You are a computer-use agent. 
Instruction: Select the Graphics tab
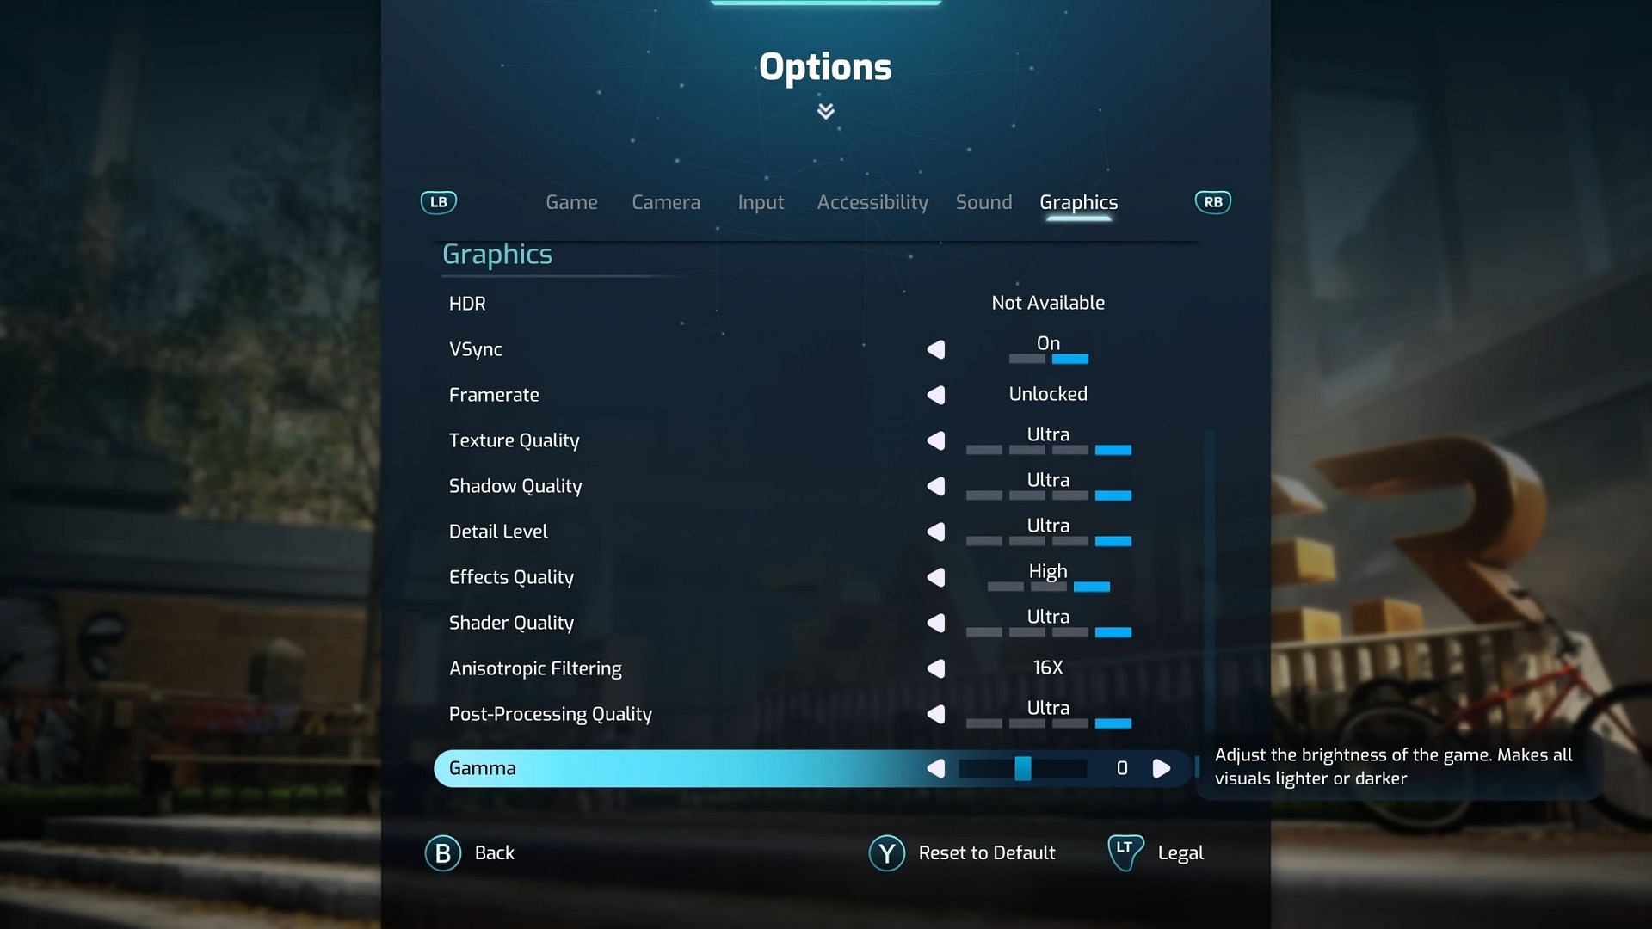click(x=1078, y=202)
